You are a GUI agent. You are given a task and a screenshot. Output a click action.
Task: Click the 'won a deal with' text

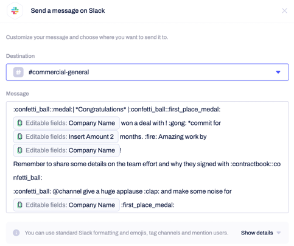point(142,123)
